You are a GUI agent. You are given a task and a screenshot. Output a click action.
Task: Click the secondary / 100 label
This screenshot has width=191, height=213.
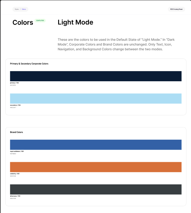click(15, 105)
